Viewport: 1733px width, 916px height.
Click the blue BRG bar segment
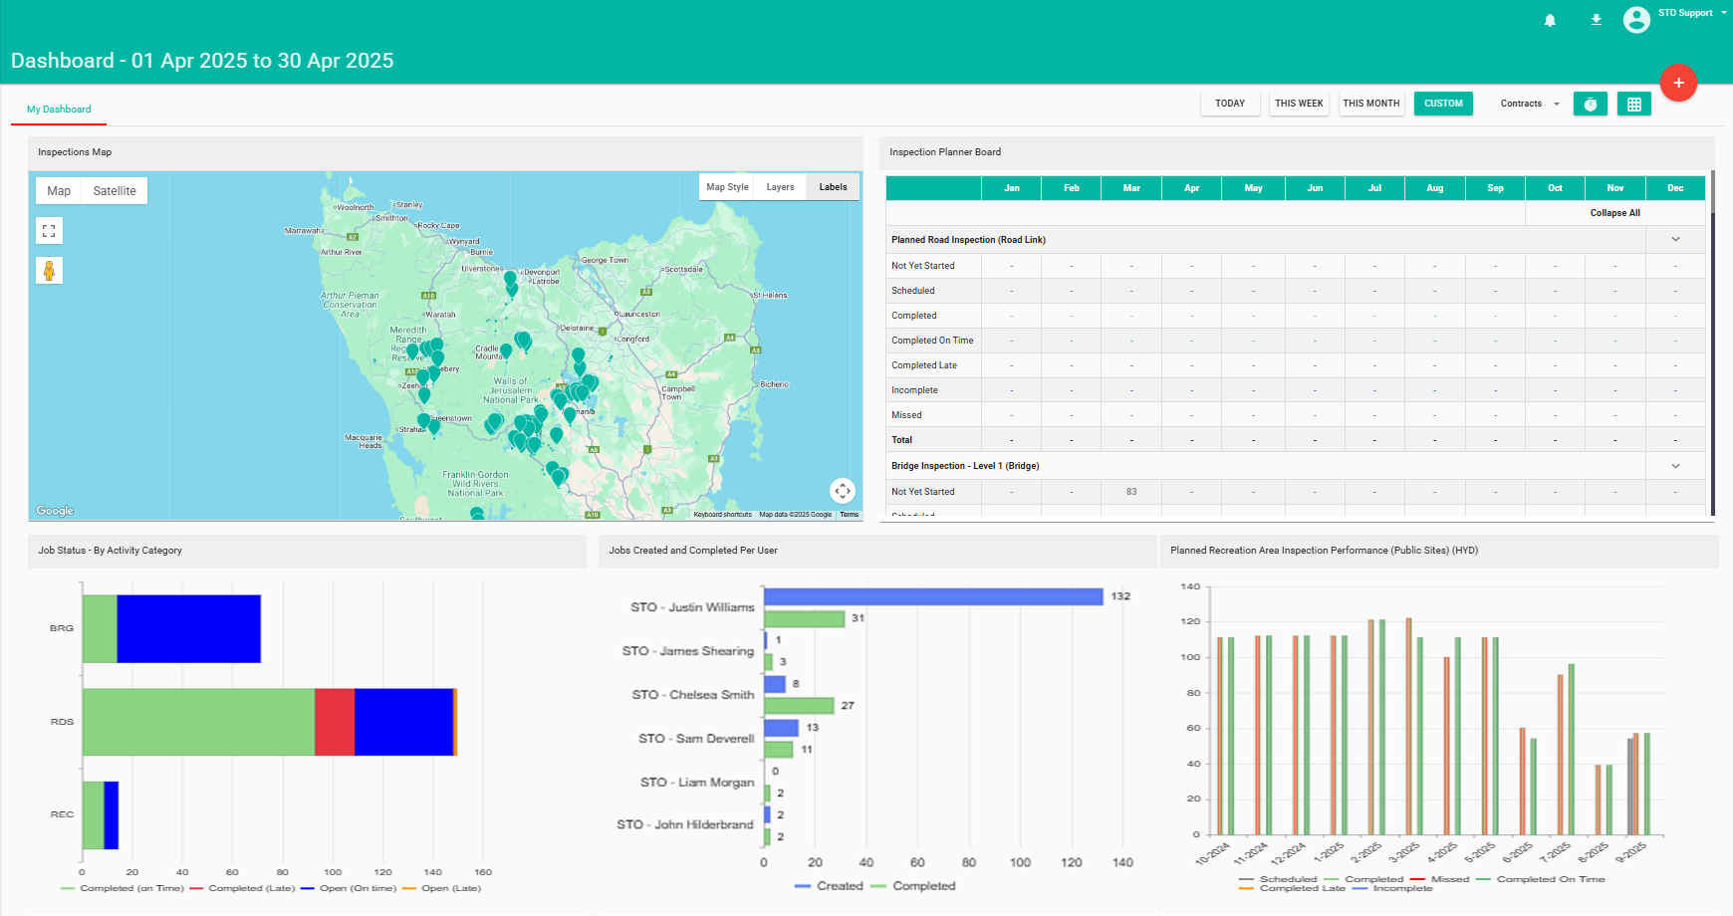pyautogui.click(x=188, y=628)
